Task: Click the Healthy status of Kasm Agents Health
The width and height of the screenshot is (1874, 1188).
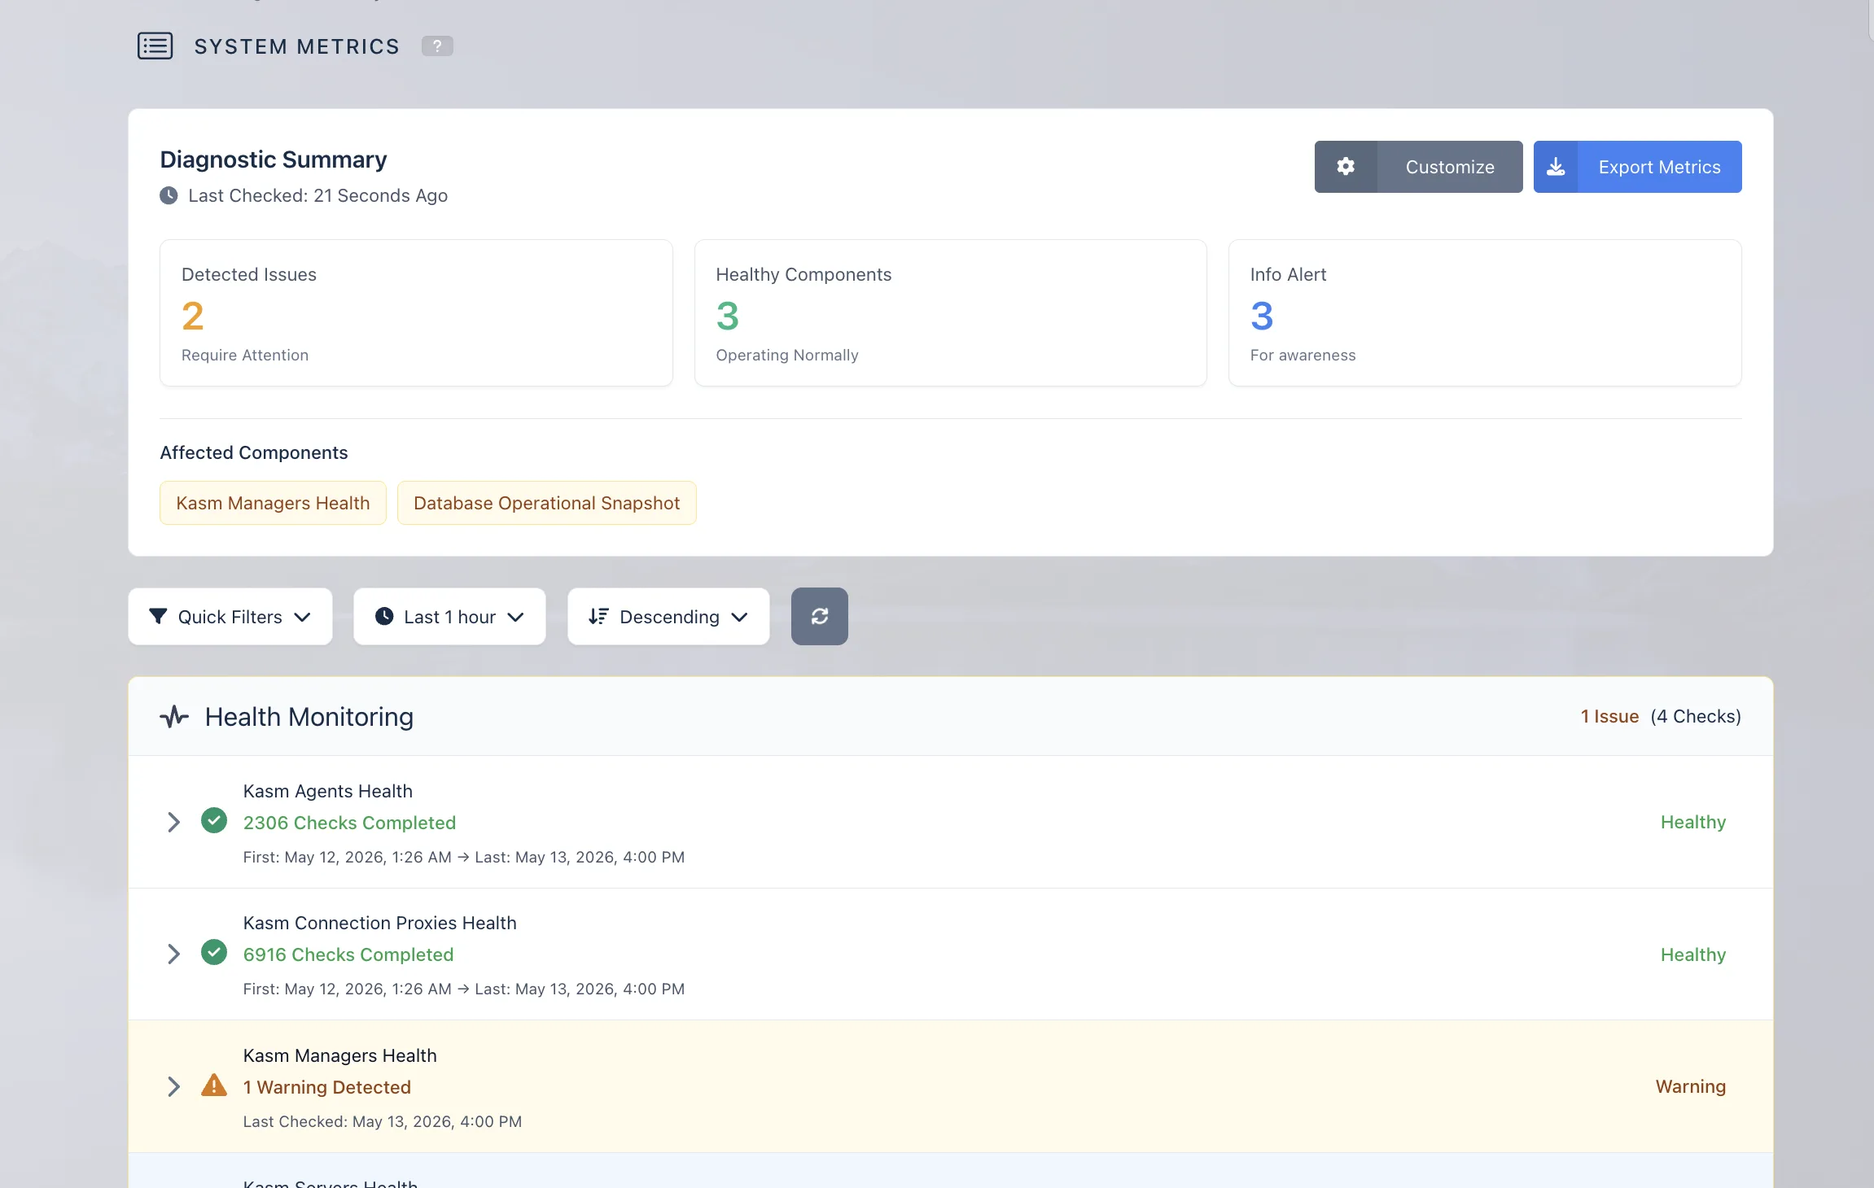Action: coord(1693,823)
